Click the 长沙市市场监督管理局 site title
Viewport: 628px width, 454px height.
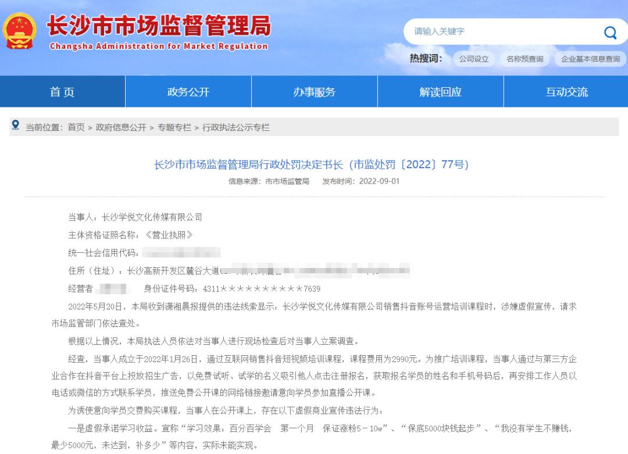point(159,26)
